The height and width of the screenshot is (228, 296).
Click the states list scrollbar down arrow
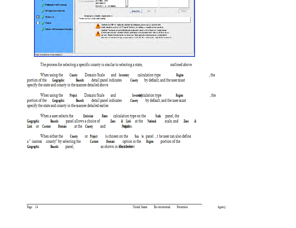click(x=127, y=6)
